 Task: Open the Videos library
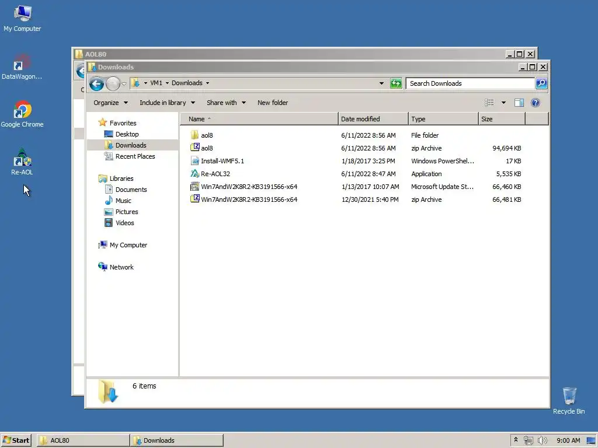click(119, 222)
